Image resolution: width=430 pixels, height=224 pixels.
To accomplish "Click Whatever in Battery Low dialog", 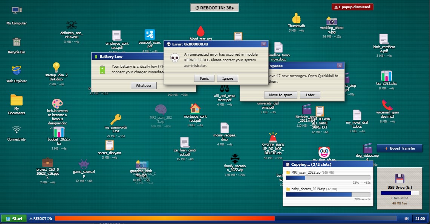I will [x=144, y=86].
